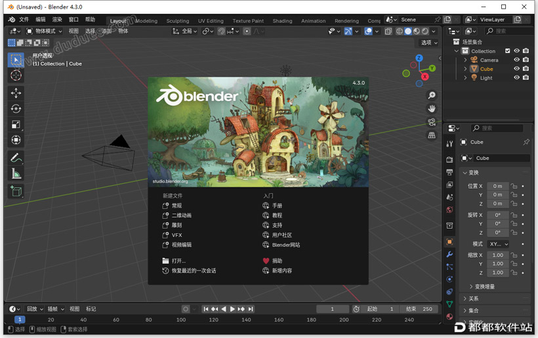Image resolution: width=538 pixels, height=338 pixels.
Task: Open the Render properties tab
Action: point(449,160)
